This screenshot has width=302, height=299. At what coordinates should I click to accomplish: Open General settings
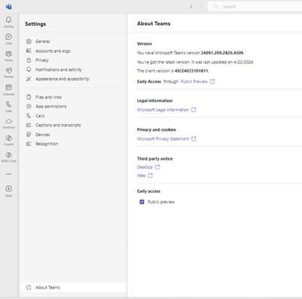pyautogui.click(x=43, y=42)
